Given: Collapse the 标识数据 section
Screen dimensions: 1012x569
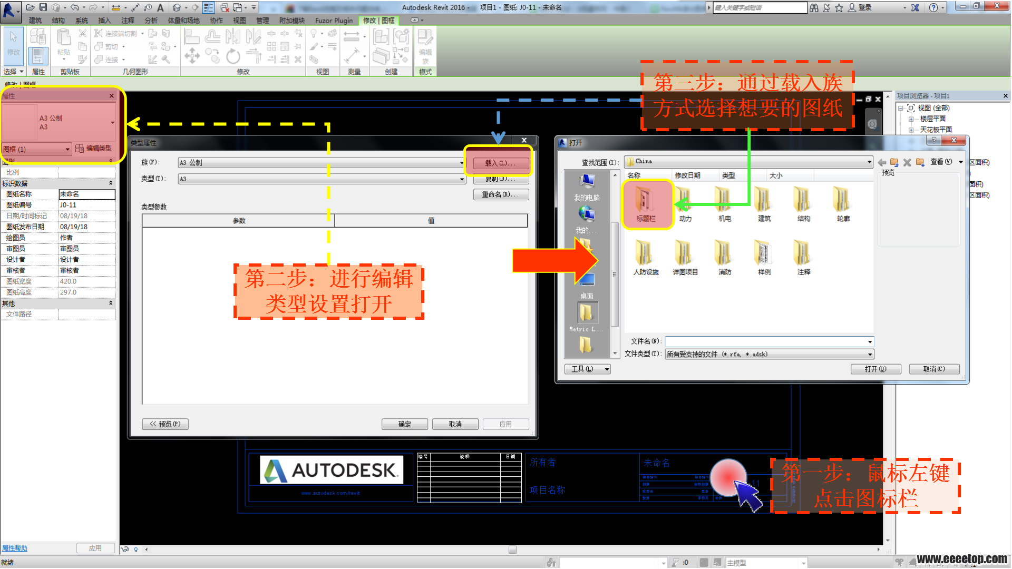Looking at the screenshot, I should coord(111,183).
